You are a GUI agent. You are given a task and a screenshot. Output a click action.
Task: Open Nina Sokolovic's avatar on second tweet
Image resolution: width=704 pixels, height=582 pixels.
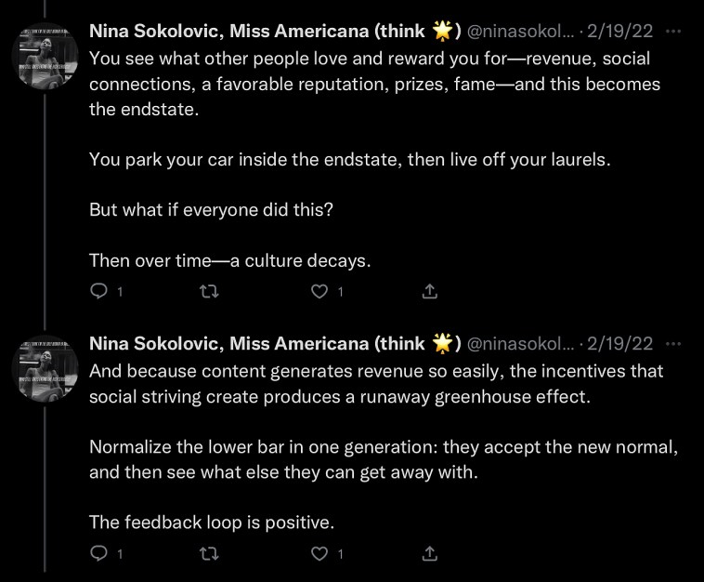45,368
